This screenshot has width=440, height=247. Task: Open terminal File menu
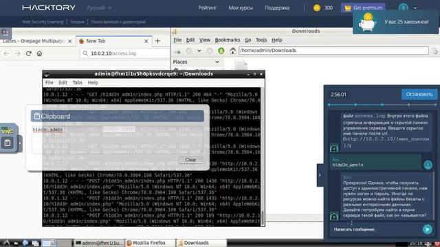tap(49, 82)
